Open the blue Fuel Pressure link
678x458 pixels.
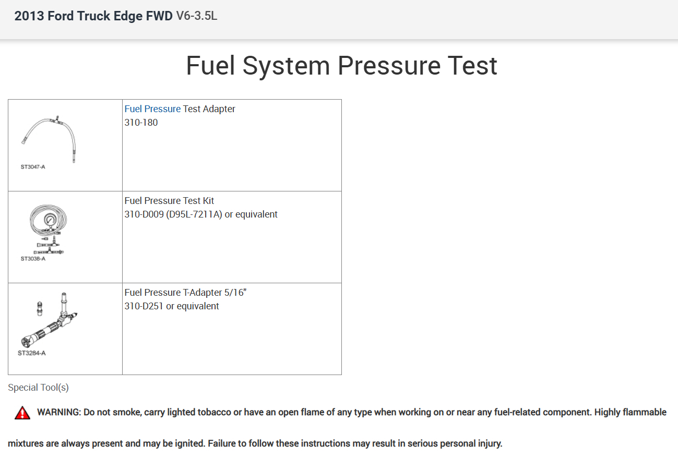click(152, 109)
